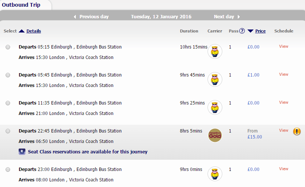The height and width of the screenshot is (187, 305).
Task: Click the left arrow beside Previous day
Action: (75, 17)
